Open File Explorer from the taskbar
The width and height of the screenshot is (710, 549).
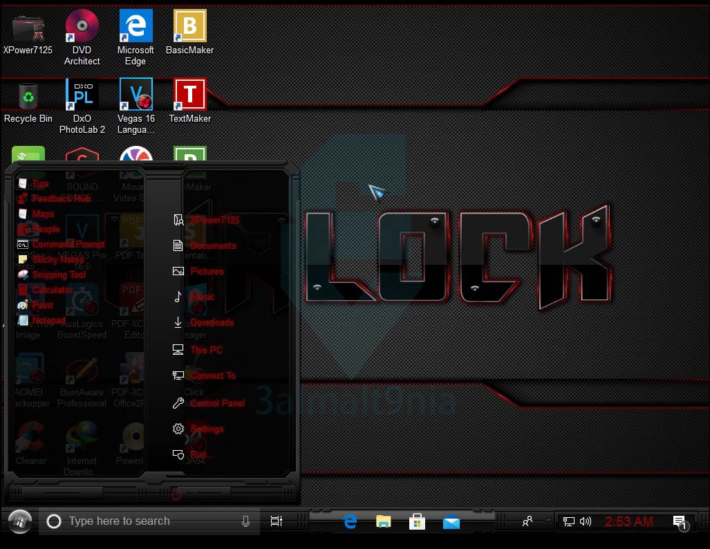[384, 522]
